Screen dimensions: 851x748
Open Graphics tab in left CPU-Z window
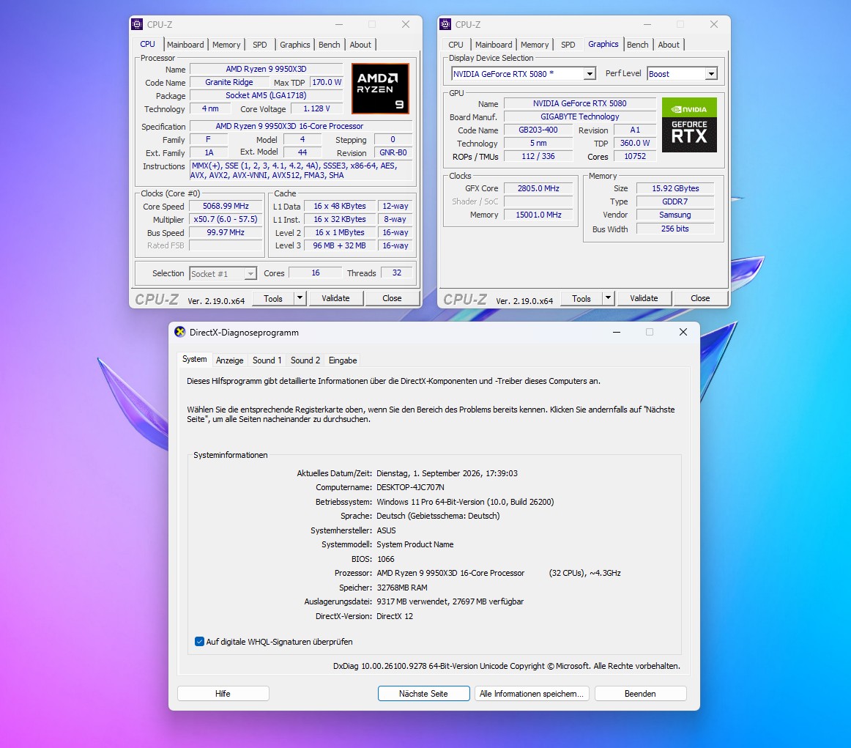294,45
